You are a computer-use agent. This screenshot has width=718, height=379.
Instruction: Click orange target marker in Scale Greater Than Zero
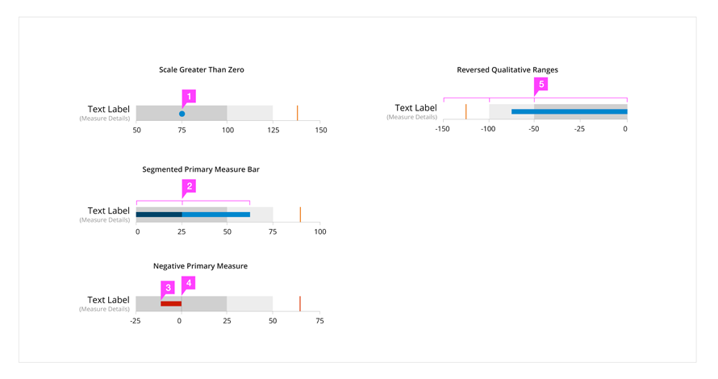[297, 113]
